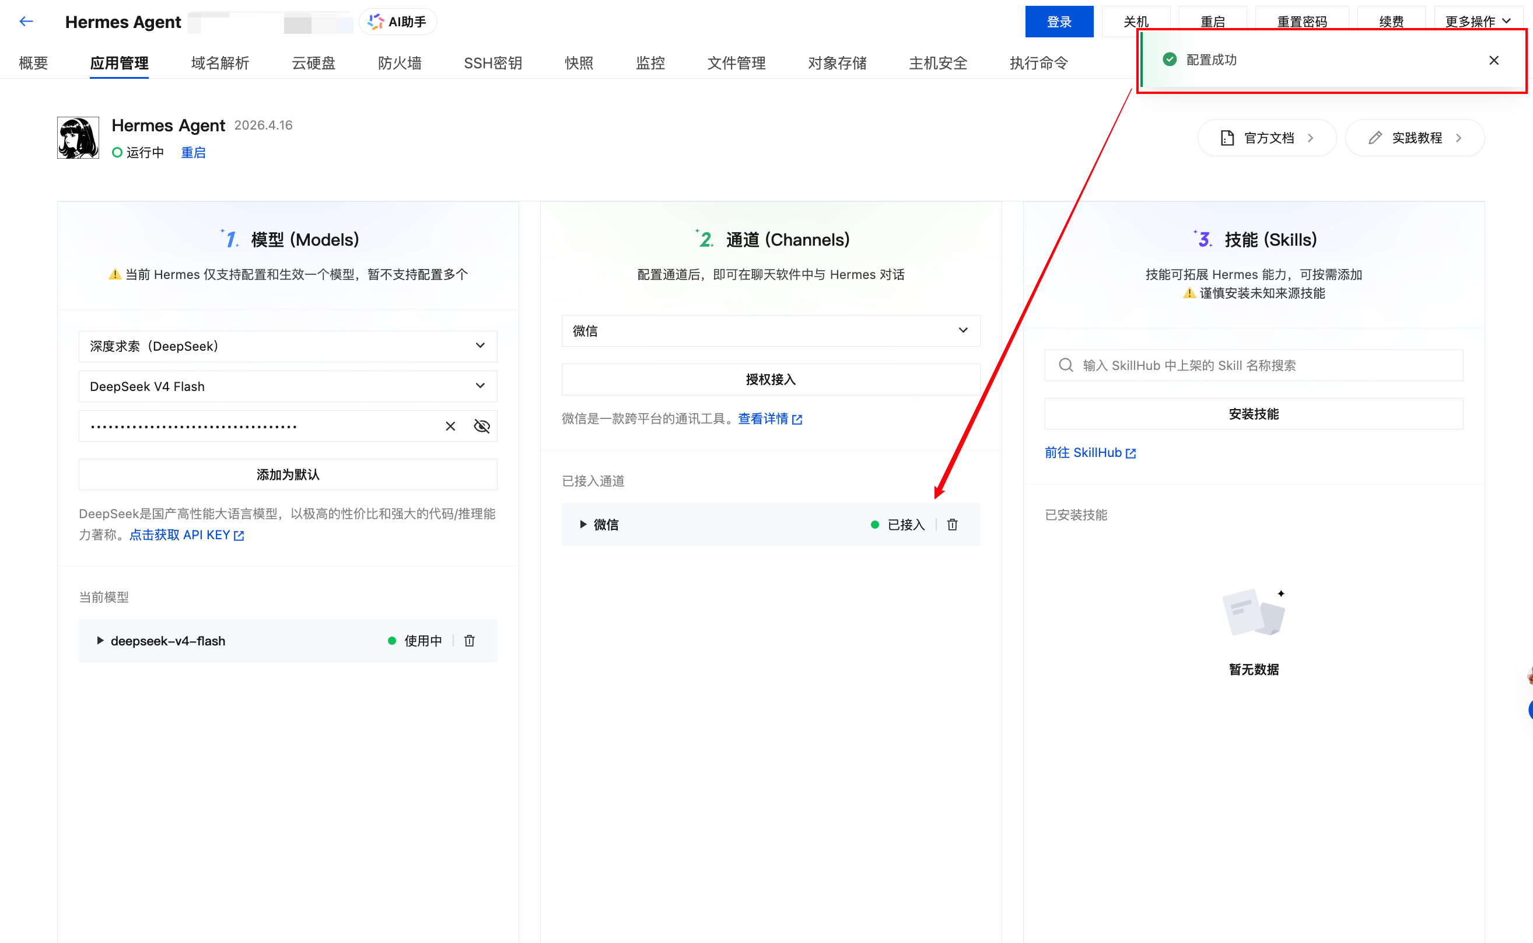Click the 已接入 status label
The height and width of the screenshot is (943, 1533).
(906, 525)
